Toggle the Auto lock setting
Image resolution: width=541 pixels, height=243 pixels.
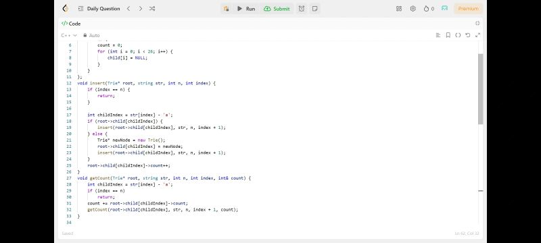tap(91, 35)
